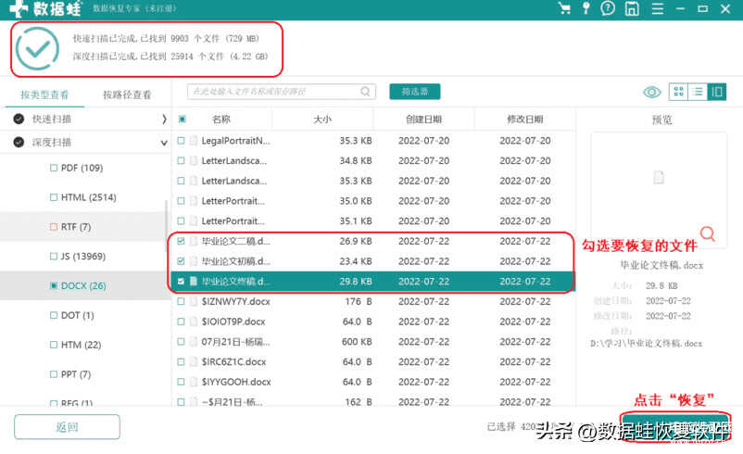The width and height of the screenshot is (743, 454).
Task: Click the search magnifier in the search box
Action: [365, 92]
